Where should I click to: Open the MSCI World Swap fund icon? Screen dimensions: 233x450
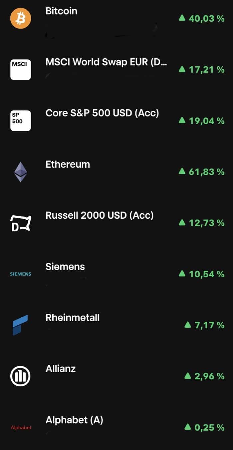coord(21,69)
